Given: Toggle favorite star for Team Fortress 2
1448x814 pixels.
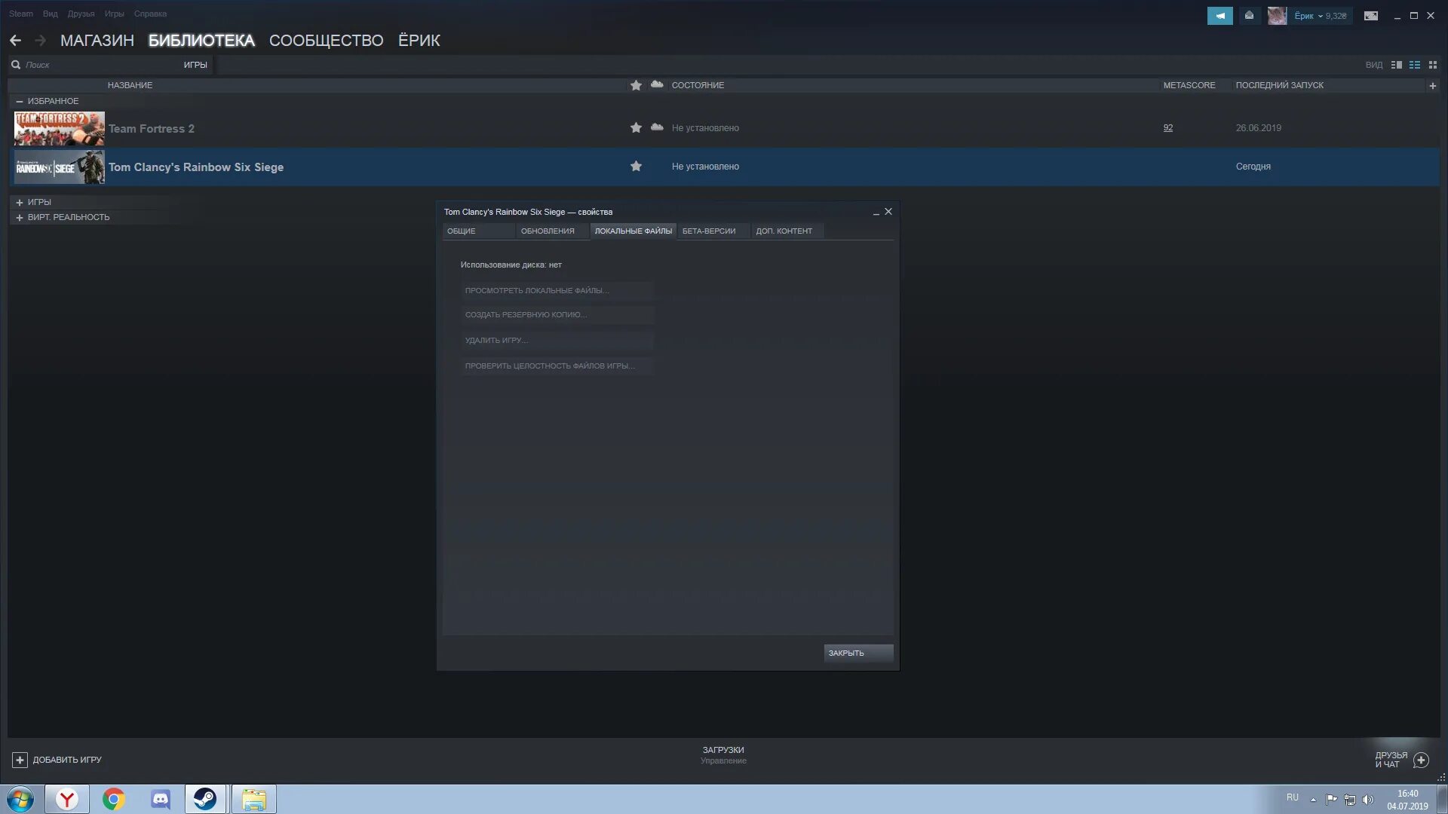Looking at the screenshot, I should [x=636, y=127].
